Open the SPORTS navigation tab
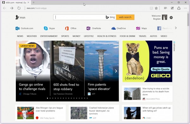The image size is (190, 124). click(x=65, y=36)
